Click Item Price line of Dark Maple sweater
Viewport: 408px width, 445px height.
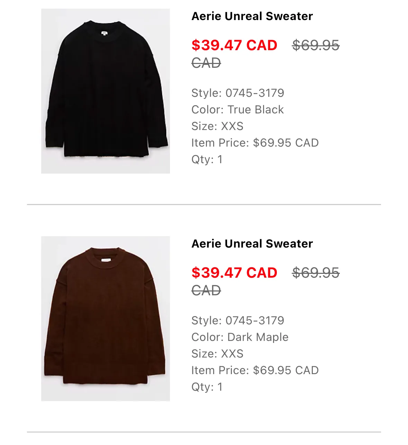tap(255, 370)
